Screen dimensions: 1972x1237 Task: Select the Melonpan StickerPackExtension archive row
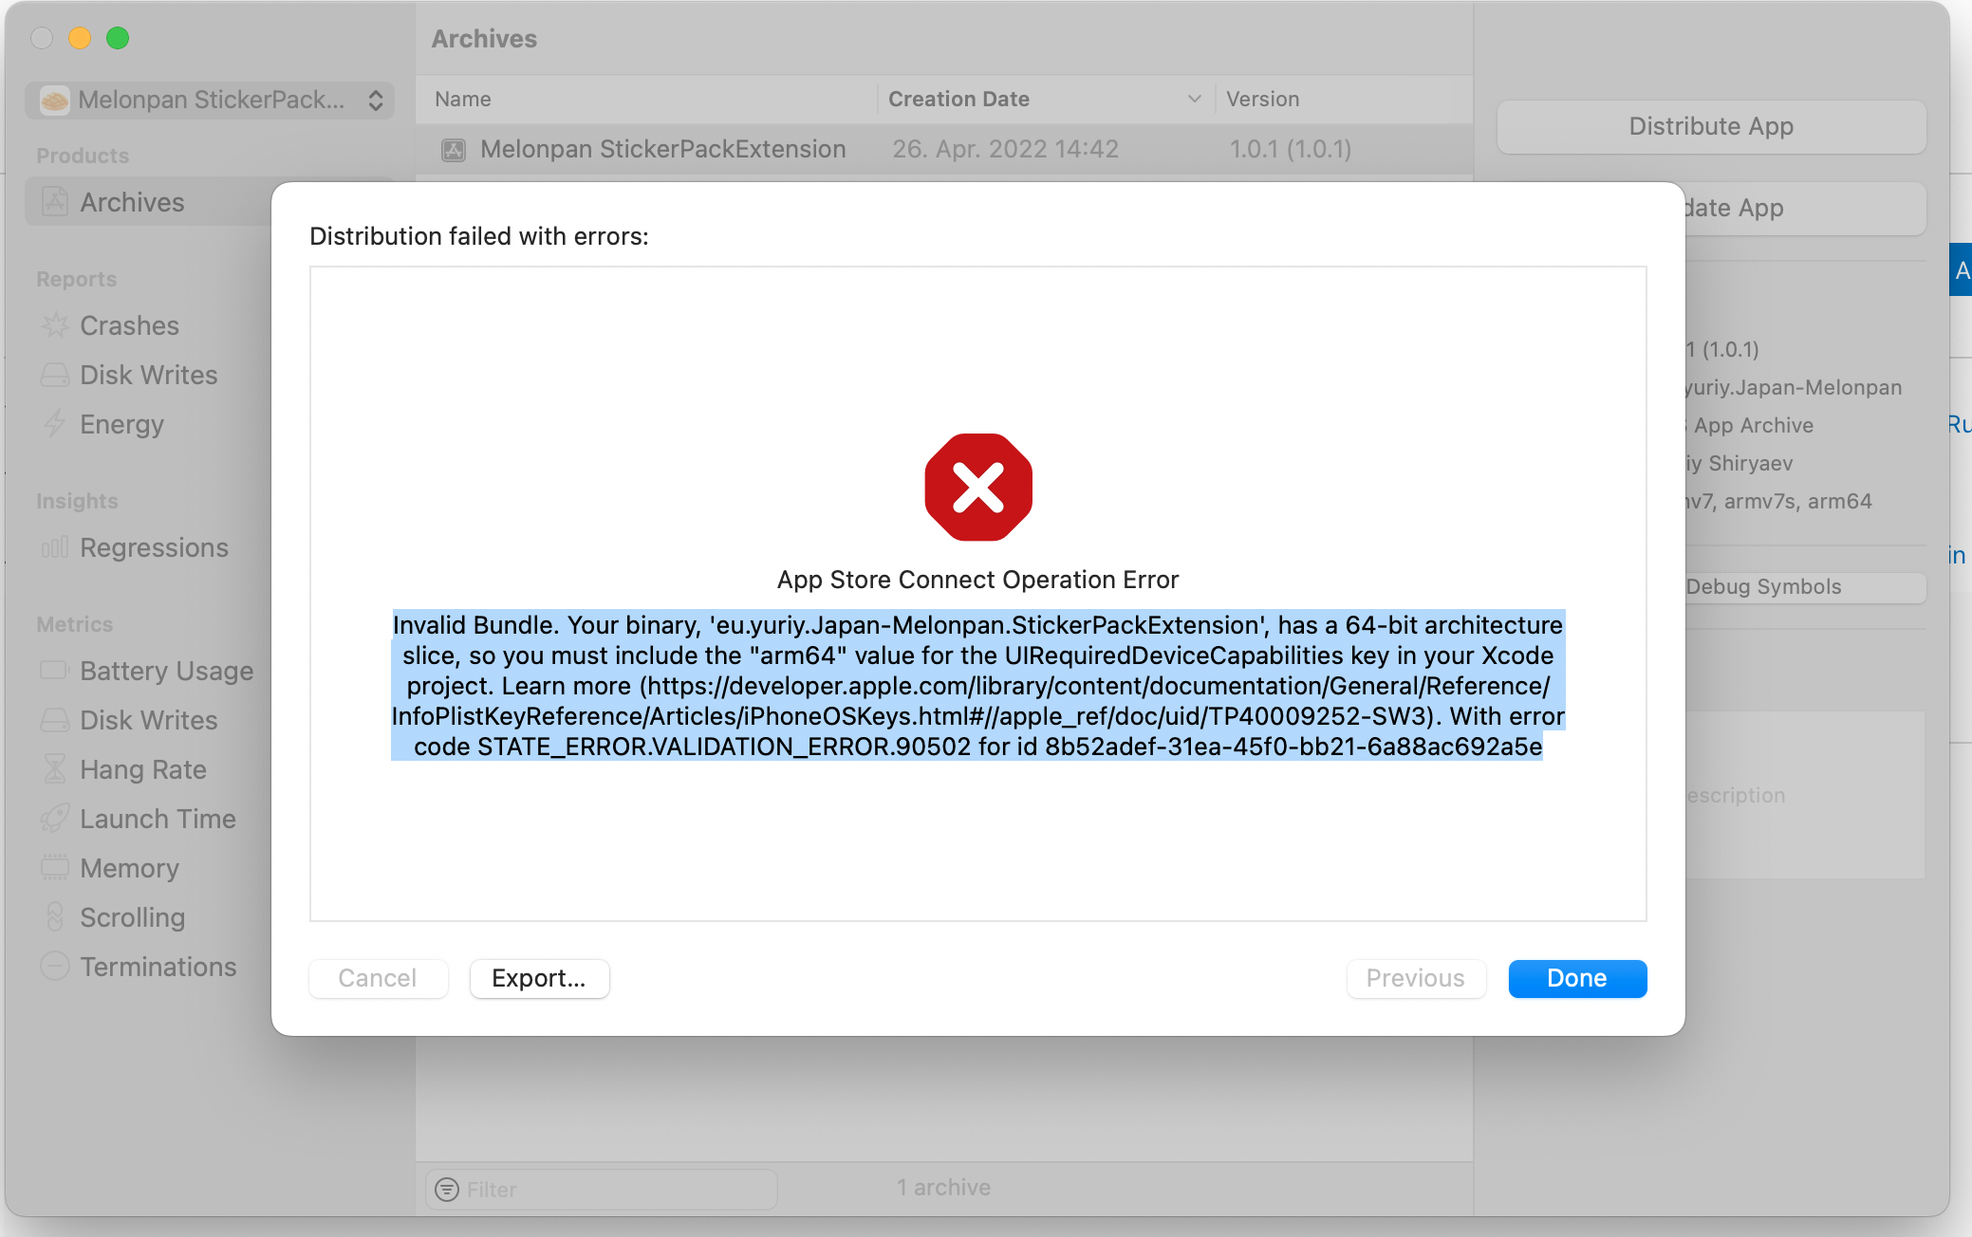944,149
